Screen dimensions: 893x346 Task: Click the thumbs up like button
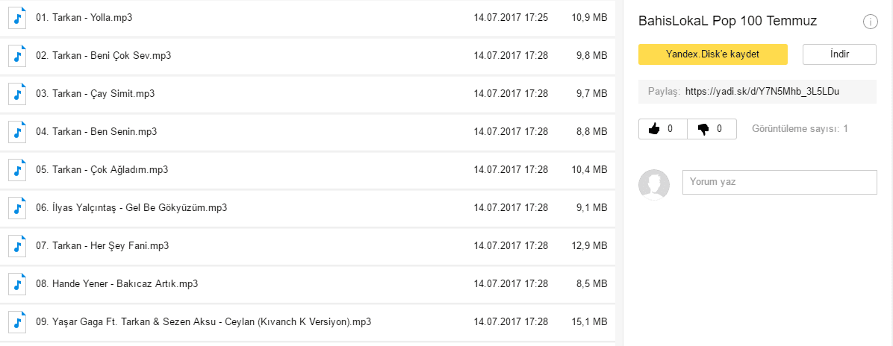(663, 129)
